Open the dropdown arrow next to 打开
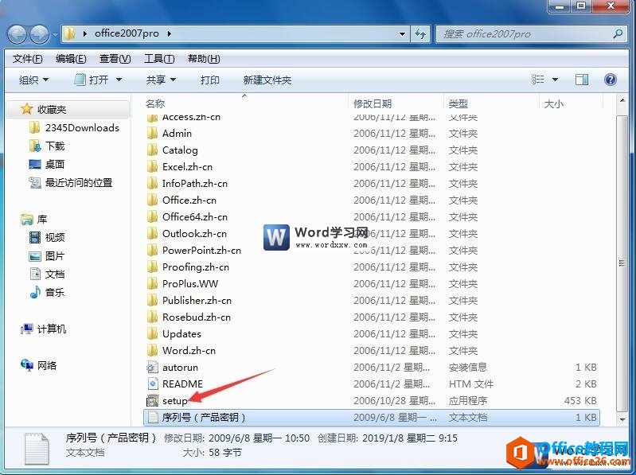The width and height of the screenshot is (636, 475). point(119,80)
